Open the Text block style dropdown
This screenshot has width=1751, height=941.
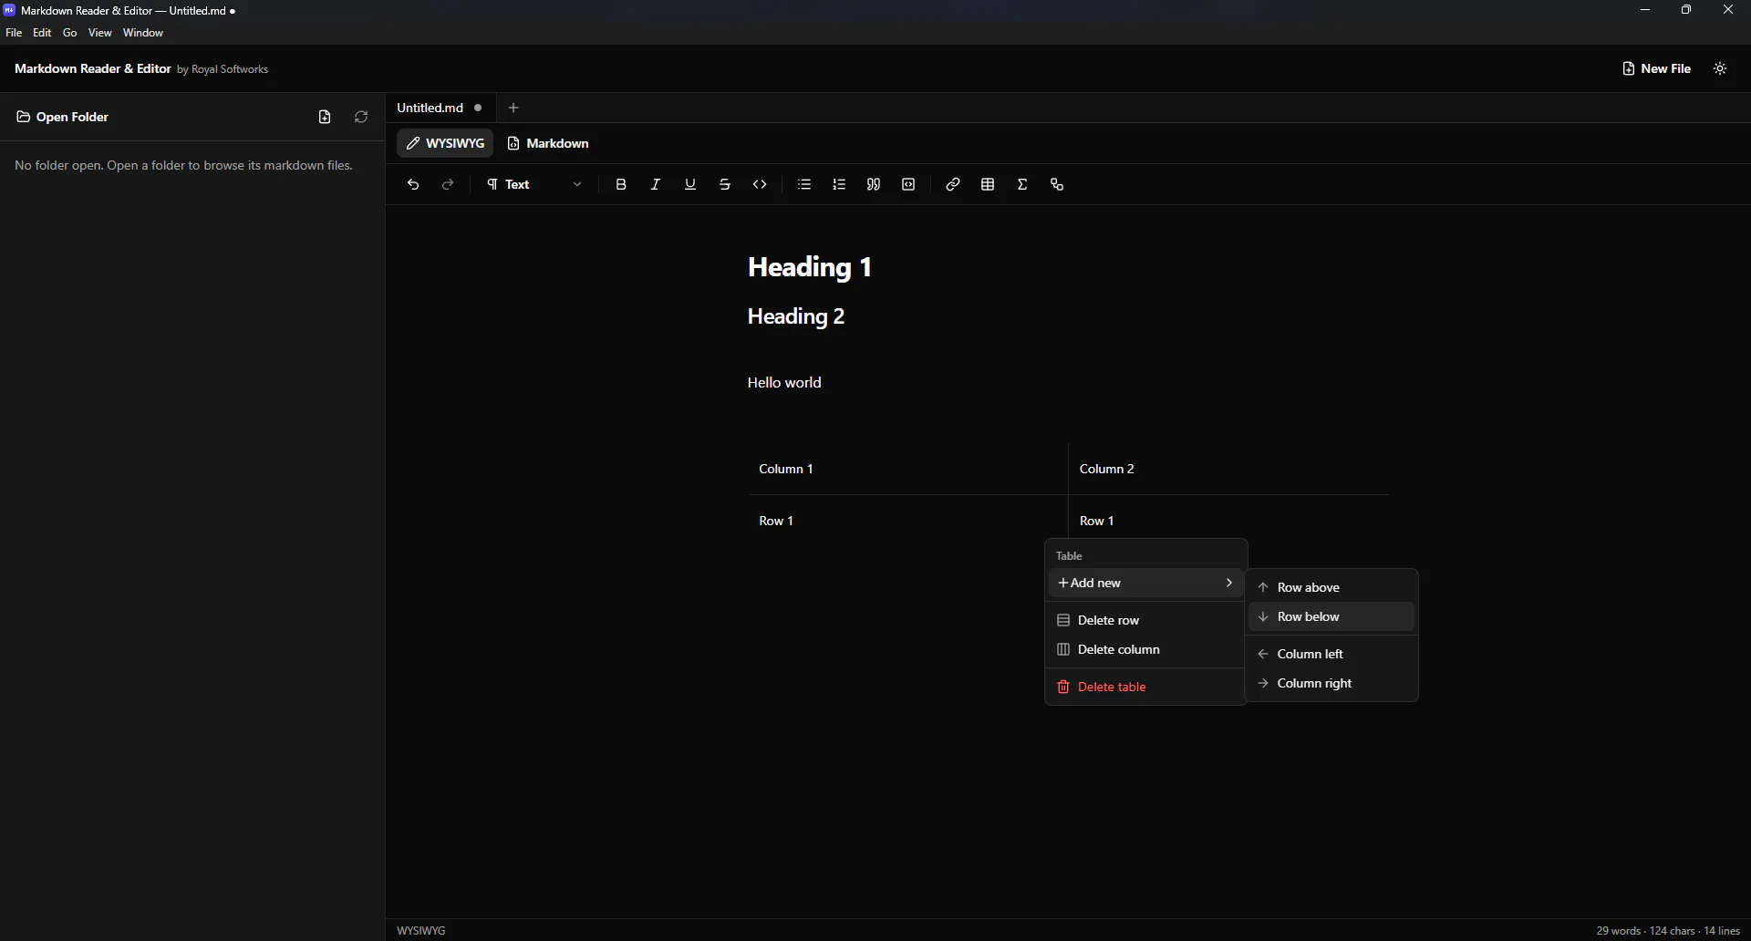[534, 184]
